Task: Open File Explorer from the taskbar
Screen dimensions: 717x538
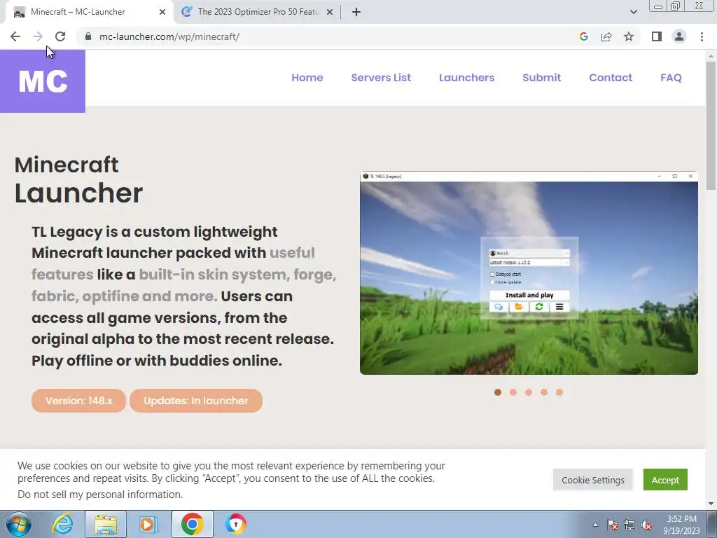Action: (x=106, y=524)
